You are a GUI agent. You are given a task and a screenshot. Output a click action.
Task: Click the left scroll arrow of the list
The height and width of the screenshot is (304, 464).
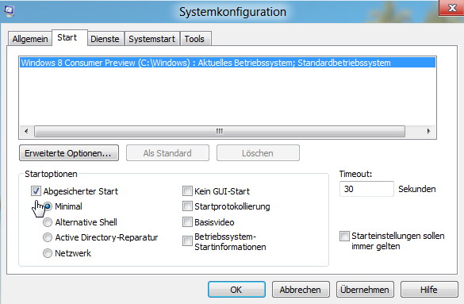pos(26,131)
